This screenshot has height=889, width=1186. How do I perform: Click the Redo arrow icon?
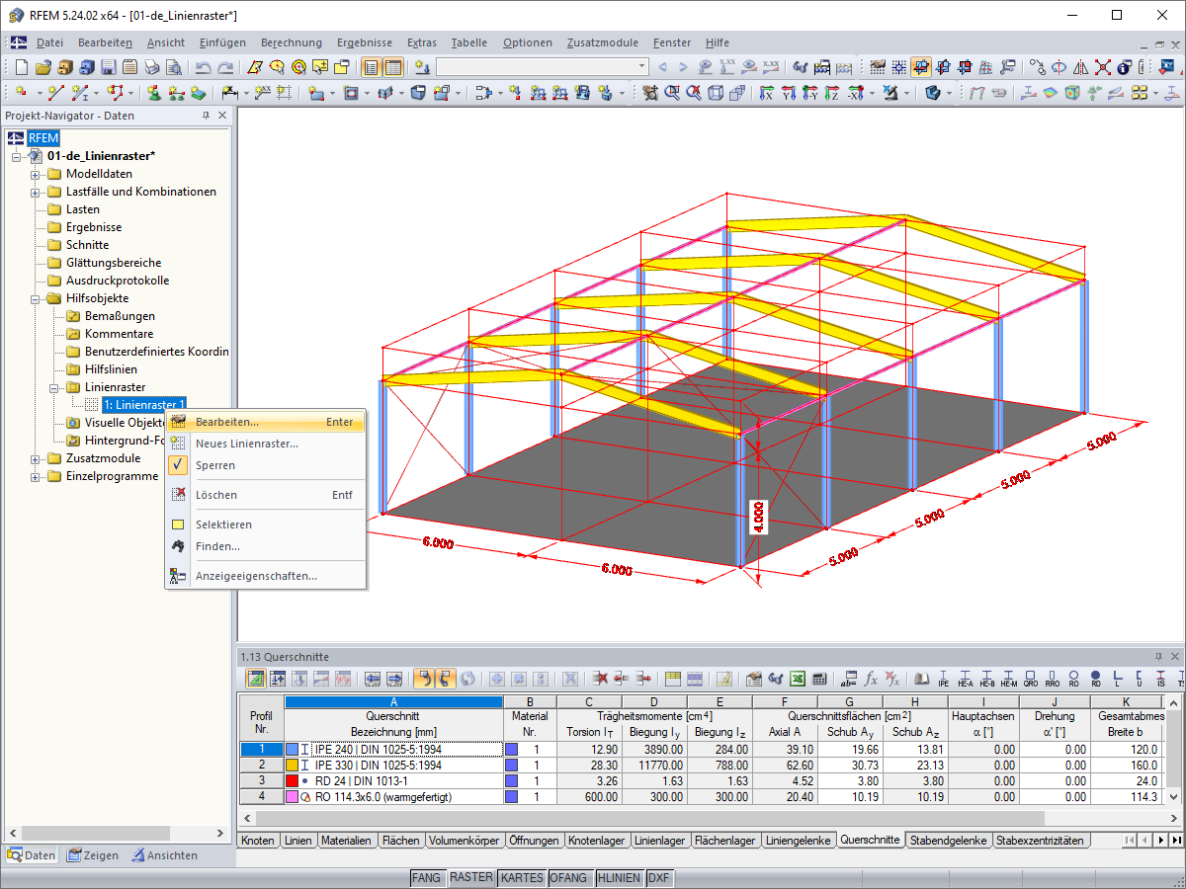click(225, 67)
